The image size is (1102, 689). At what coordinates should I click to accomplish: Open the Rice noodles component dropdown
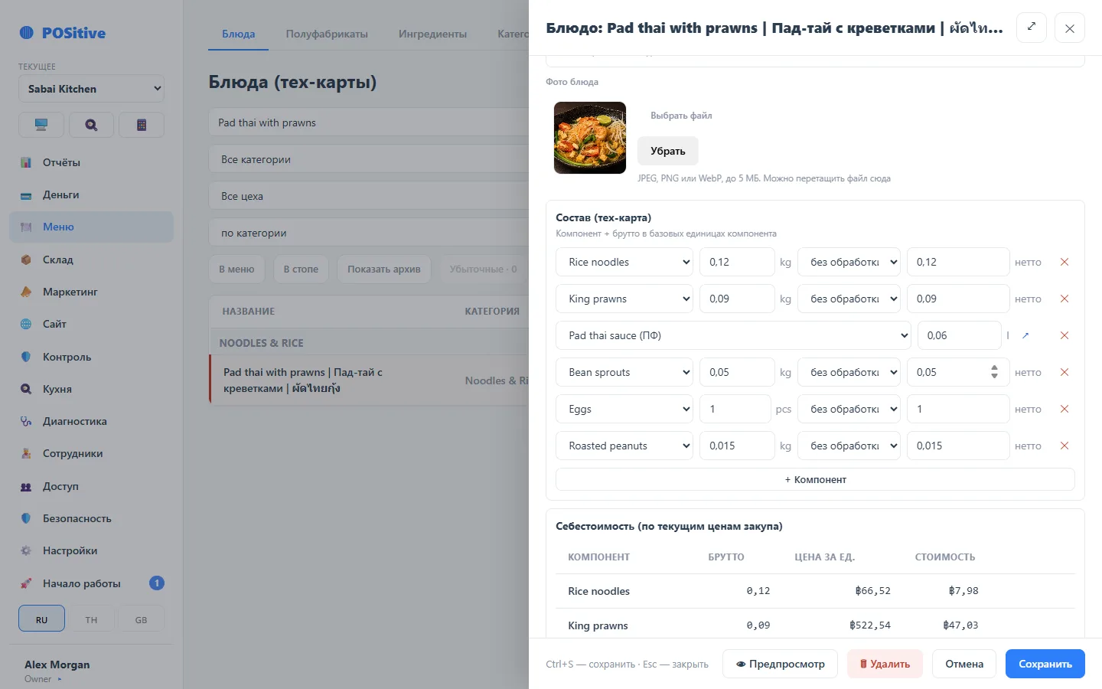[624, 262]
